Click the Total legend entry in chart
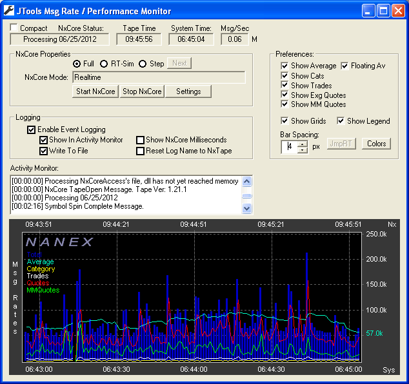Screen dimensions: 409x384 click(34, 254)
